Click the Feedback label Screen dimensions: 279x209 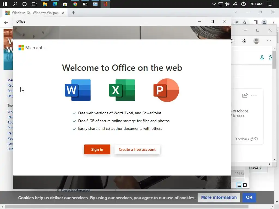(x=242, y=139)
